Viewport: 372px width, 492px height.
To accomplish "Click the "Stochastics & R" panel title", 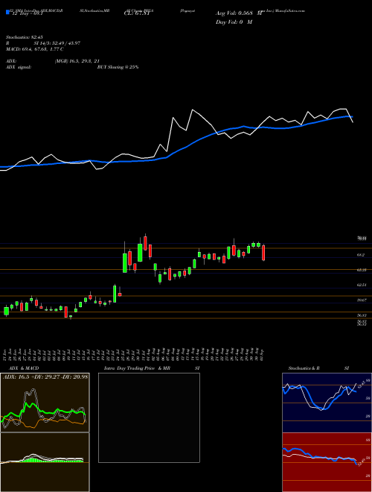I will [304, 368].
